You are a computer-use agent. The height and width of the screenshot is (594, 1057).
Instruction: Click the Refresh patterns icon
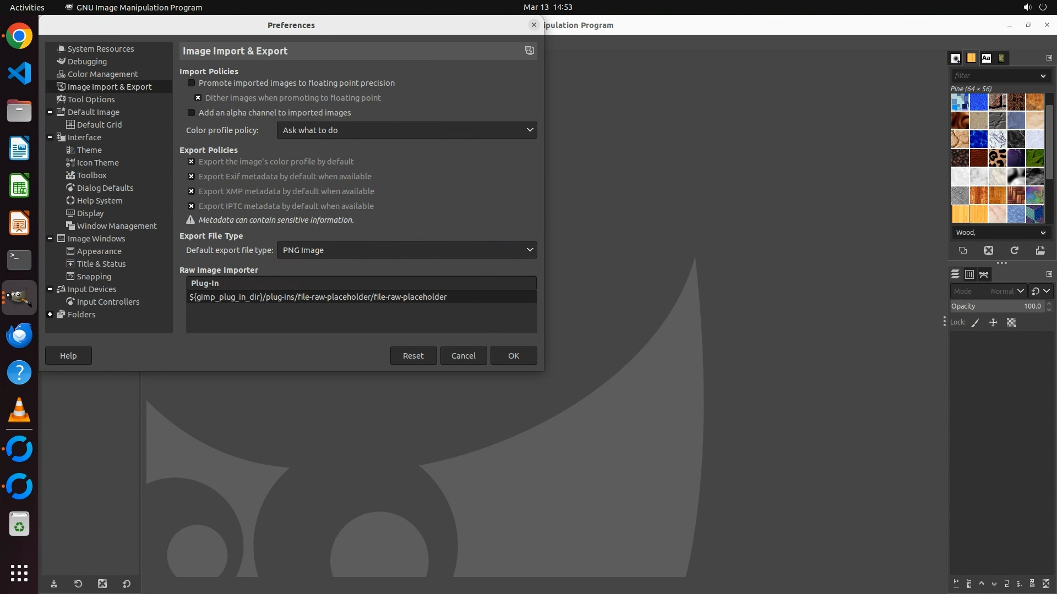(x=1014, y=250)
